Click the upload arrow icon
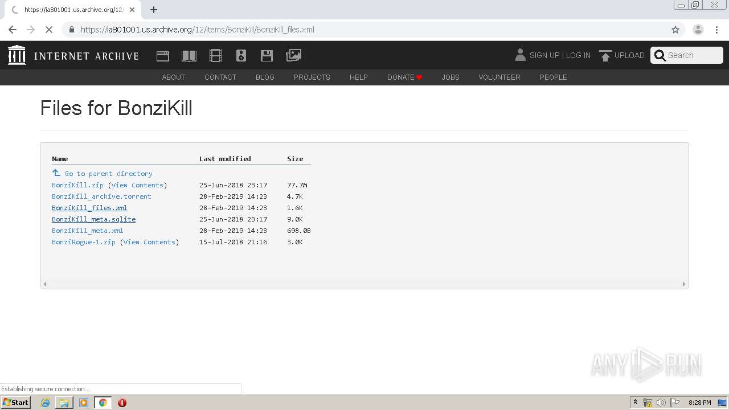The height and width of the screenshot is (410, 729). click(605, 55)
